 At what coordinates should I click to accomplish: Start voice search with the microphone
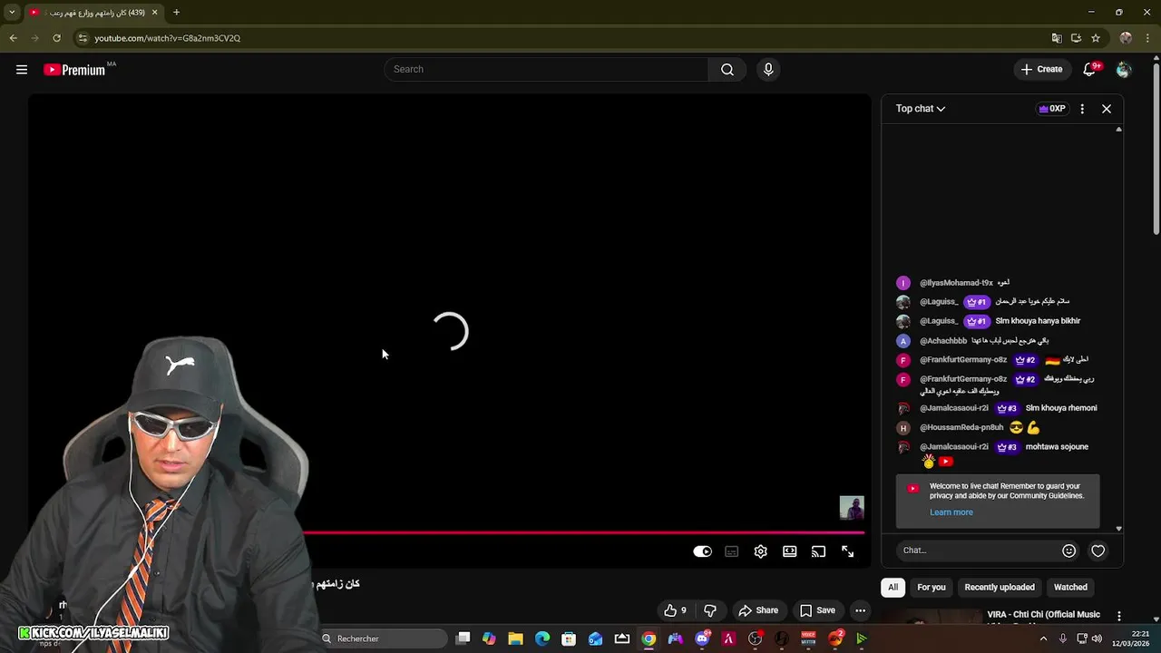768,70
